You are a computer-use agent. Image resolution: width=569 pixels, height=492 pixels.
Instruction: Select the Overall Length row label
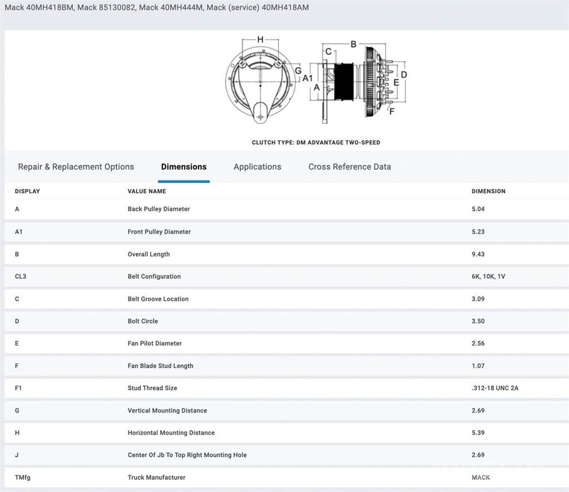coord(148,254)
